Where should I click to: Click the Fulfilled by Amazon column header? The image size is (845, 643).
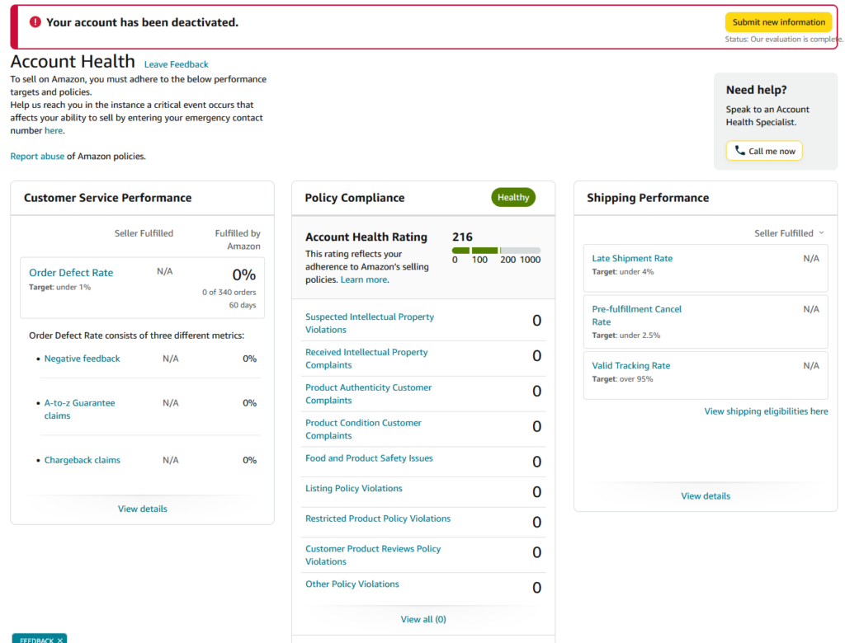238,240
